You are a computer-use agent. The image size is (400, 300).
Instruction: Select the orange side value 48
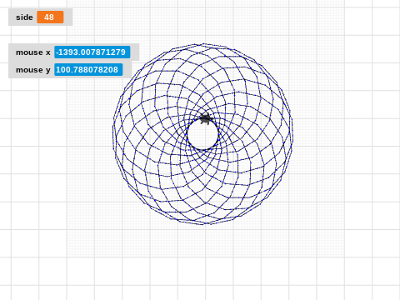[x=50, y=17]
